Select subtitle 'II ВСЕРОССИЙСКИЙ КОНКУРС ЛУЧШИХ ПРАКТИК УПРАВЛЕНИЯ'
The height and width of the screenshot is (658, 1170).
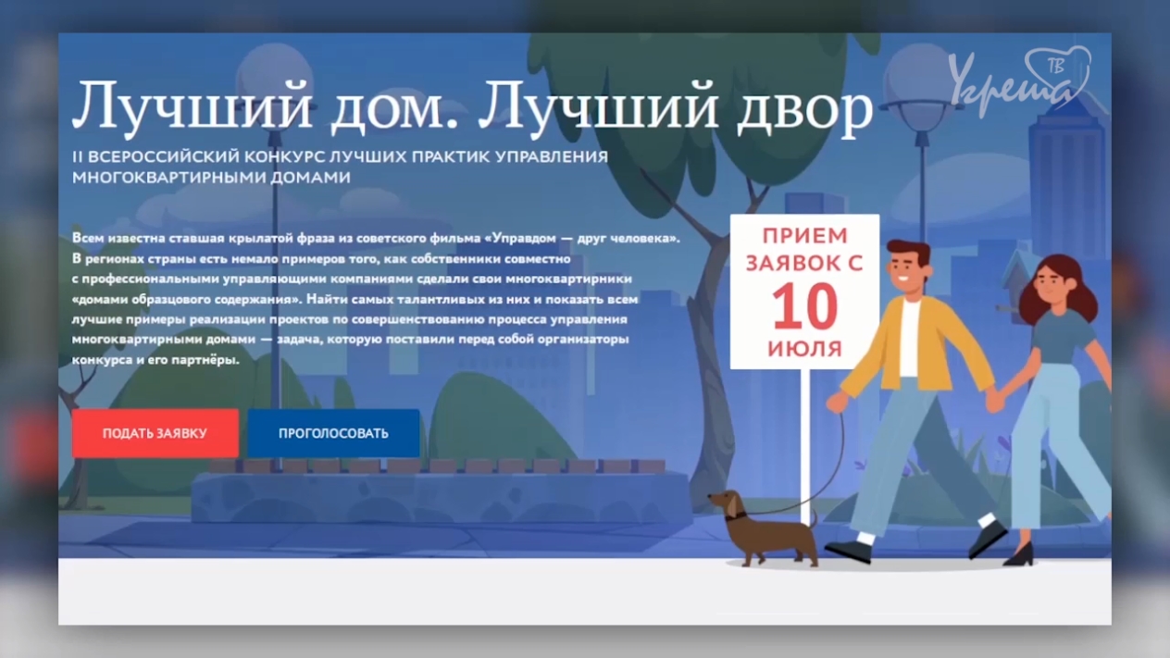click(x=340, y=157)
